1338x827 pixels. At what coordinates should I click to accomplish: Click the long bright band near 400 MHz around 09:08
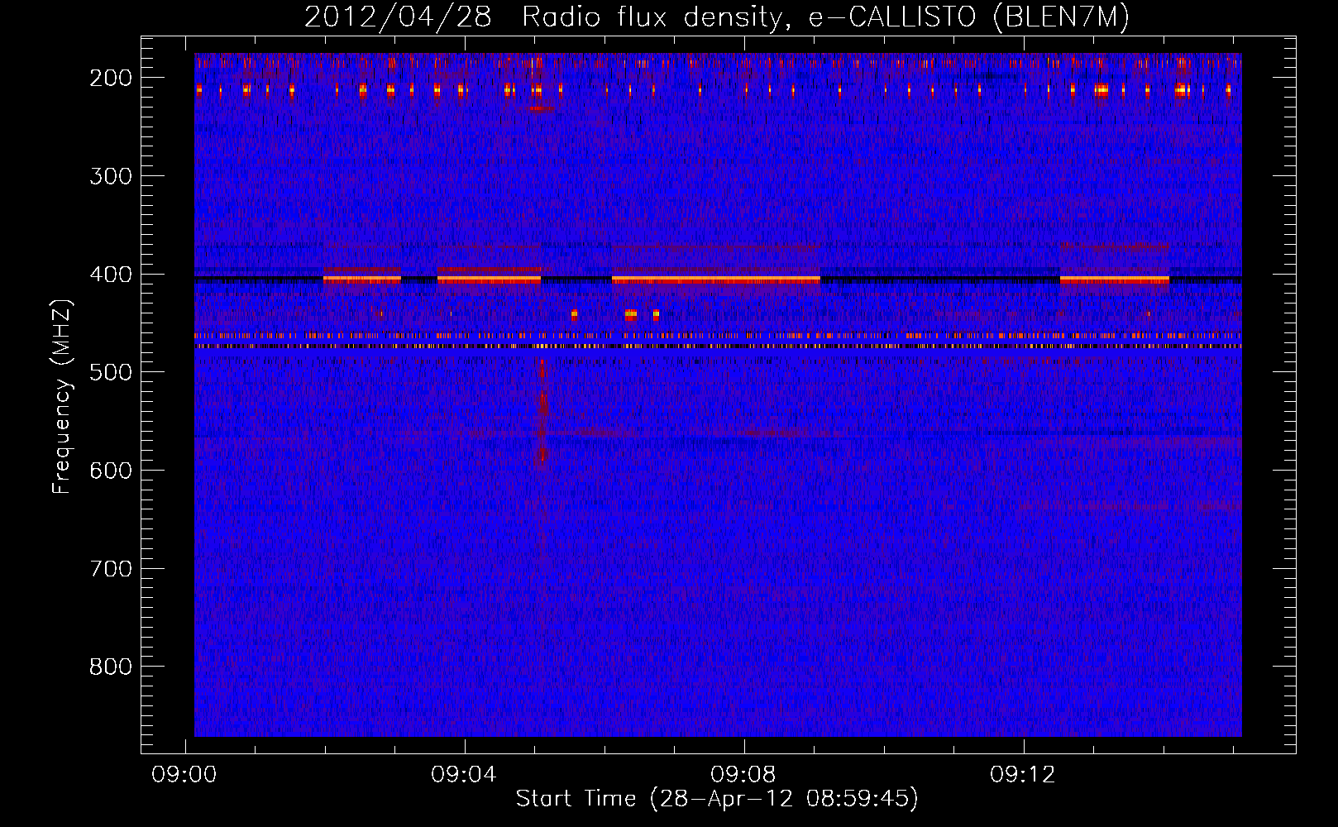tap(716, 280)
